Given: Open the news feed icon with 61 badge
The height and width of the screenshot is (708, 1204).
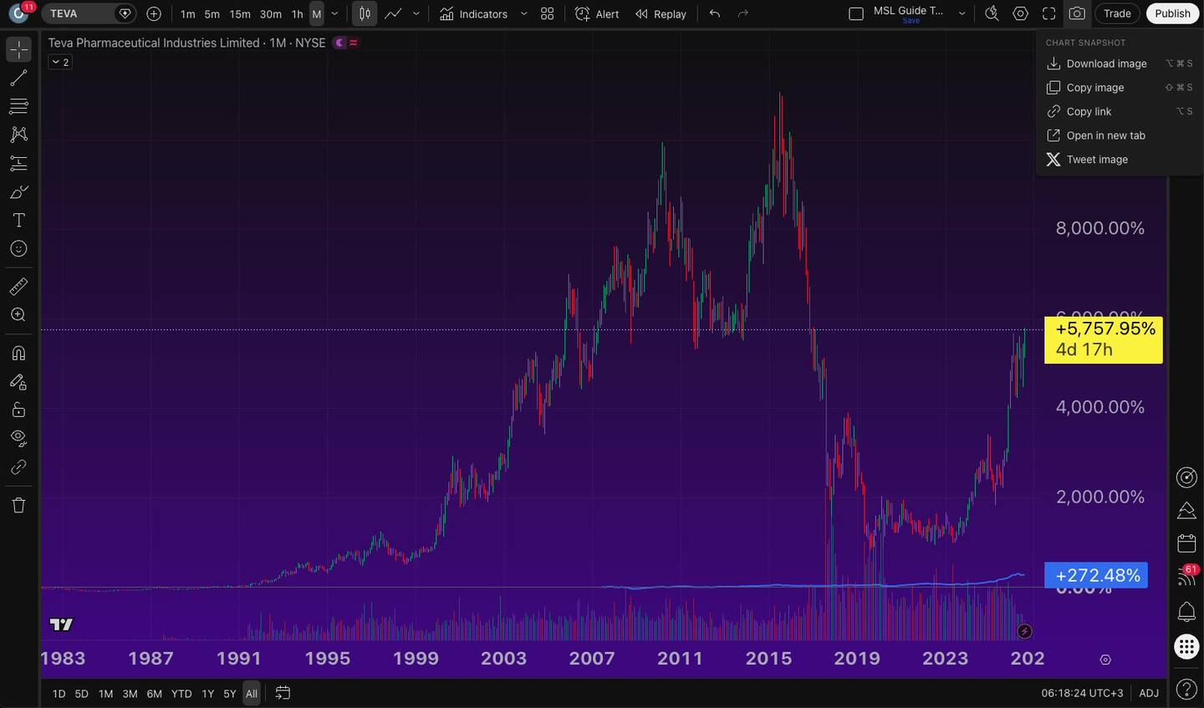Looking at the screenshot, I should pyautogui.click(x=1186, y=576).
